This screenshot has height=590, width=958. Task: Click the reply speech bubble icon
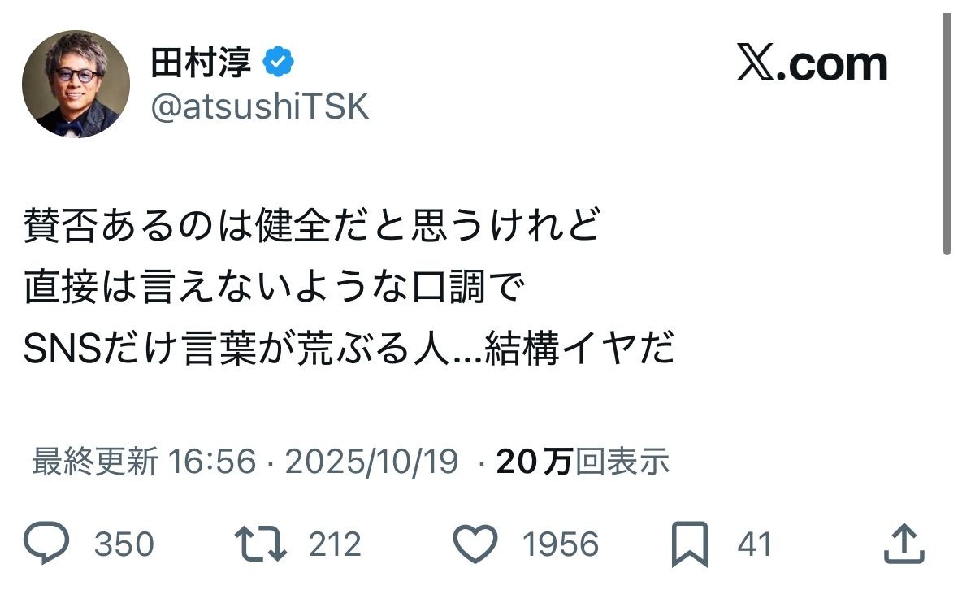coord(48,544)
